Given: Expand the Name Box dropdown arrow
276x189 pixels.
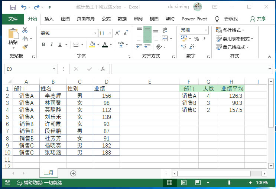Looking at the screenshot, I should [x=54, y=69].
